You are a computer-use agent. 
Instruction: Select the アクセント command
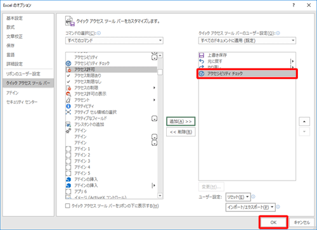click(x=112, y=100)
